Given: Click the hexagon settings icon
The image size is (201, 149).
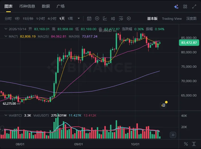Looking at the screenshot, I should point(129,19).
